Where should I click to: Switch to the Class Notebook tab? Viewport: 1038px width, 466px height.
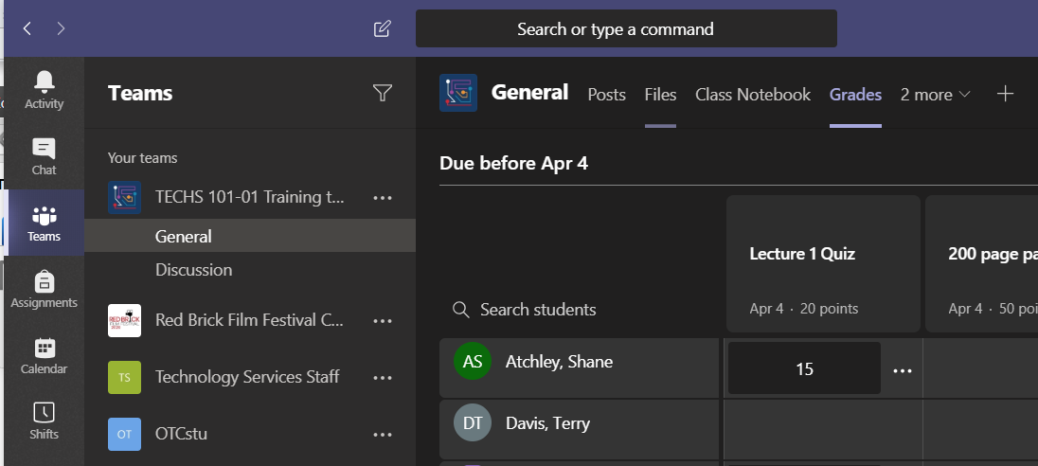coord(753,95)
